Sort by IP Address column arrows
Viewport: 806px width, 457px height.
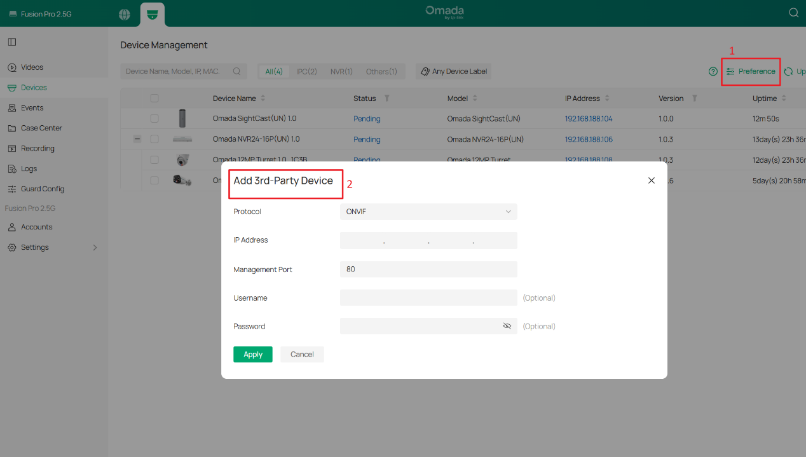(606, 99)
